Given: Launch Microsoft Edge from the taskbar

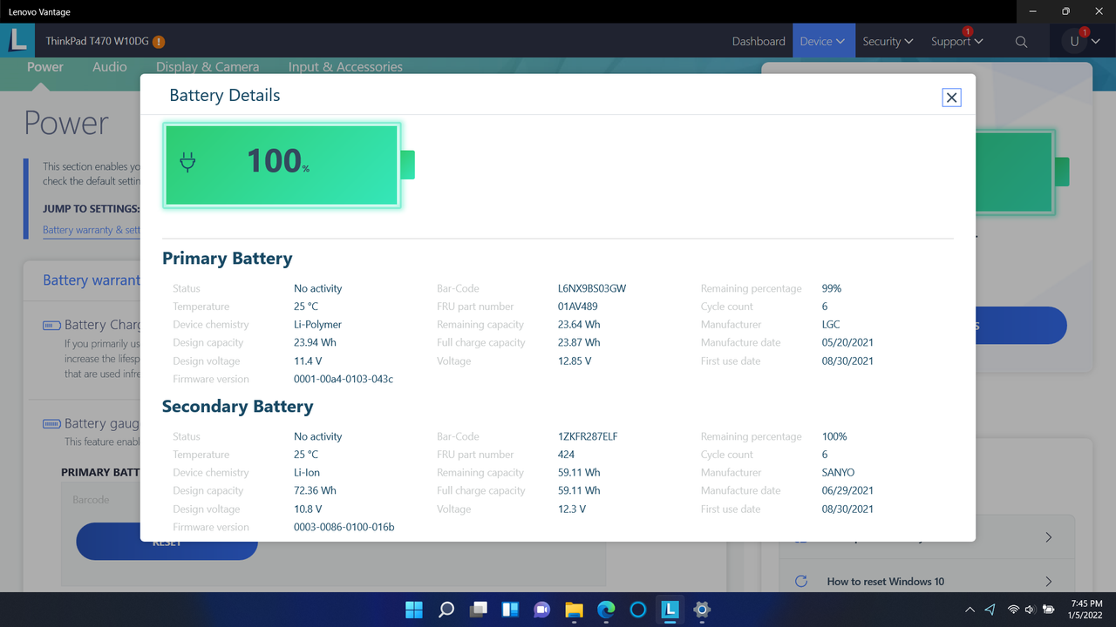Looking at the screenshot, I should [x=605, y=610].
